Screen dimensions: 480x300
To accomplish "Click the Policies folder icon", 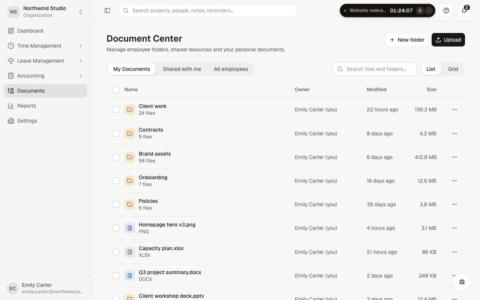I will click(x=130, y=204).
